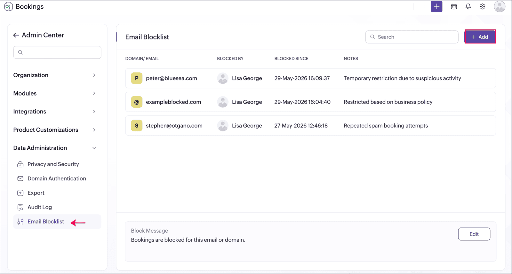Open the user profile avatar
The height and width of the screenshot is (274, 512).
click(500, 7)
